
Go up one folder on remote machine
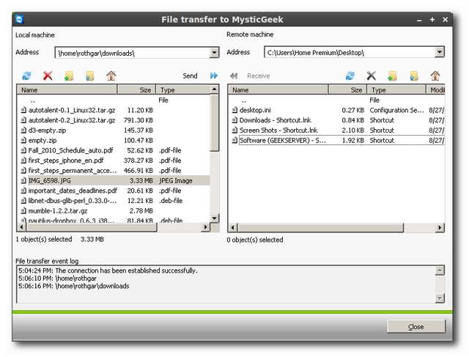(414, 76)
